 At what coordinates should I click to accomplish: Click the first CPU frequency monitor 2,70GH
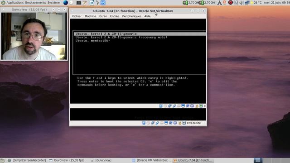click(x=191, y=3)
